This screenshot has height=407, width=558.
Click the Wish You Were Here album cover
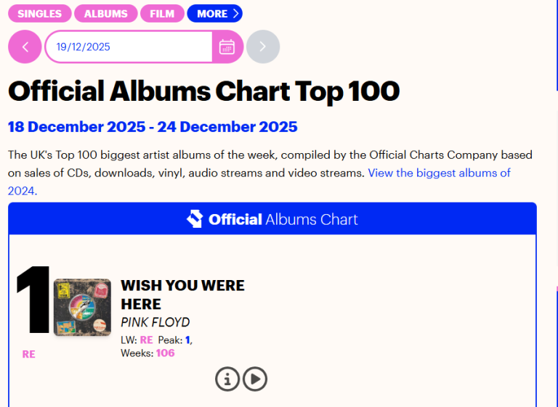[82, 308]
